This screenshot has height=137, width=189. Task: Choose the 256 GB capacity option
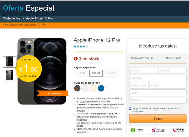[96, 73]
